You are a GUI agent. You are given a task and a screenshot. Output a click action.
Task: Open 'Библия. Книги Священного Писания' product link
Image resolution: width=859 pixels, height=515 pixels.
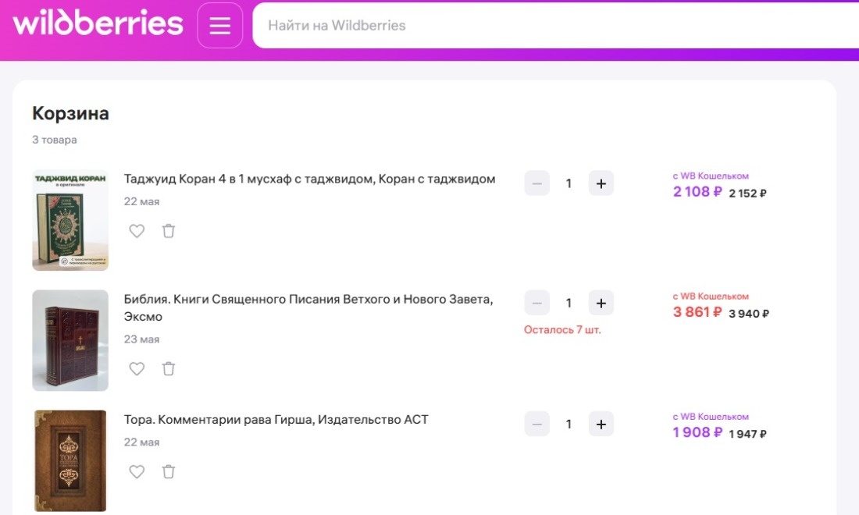[x=308, y=307]
